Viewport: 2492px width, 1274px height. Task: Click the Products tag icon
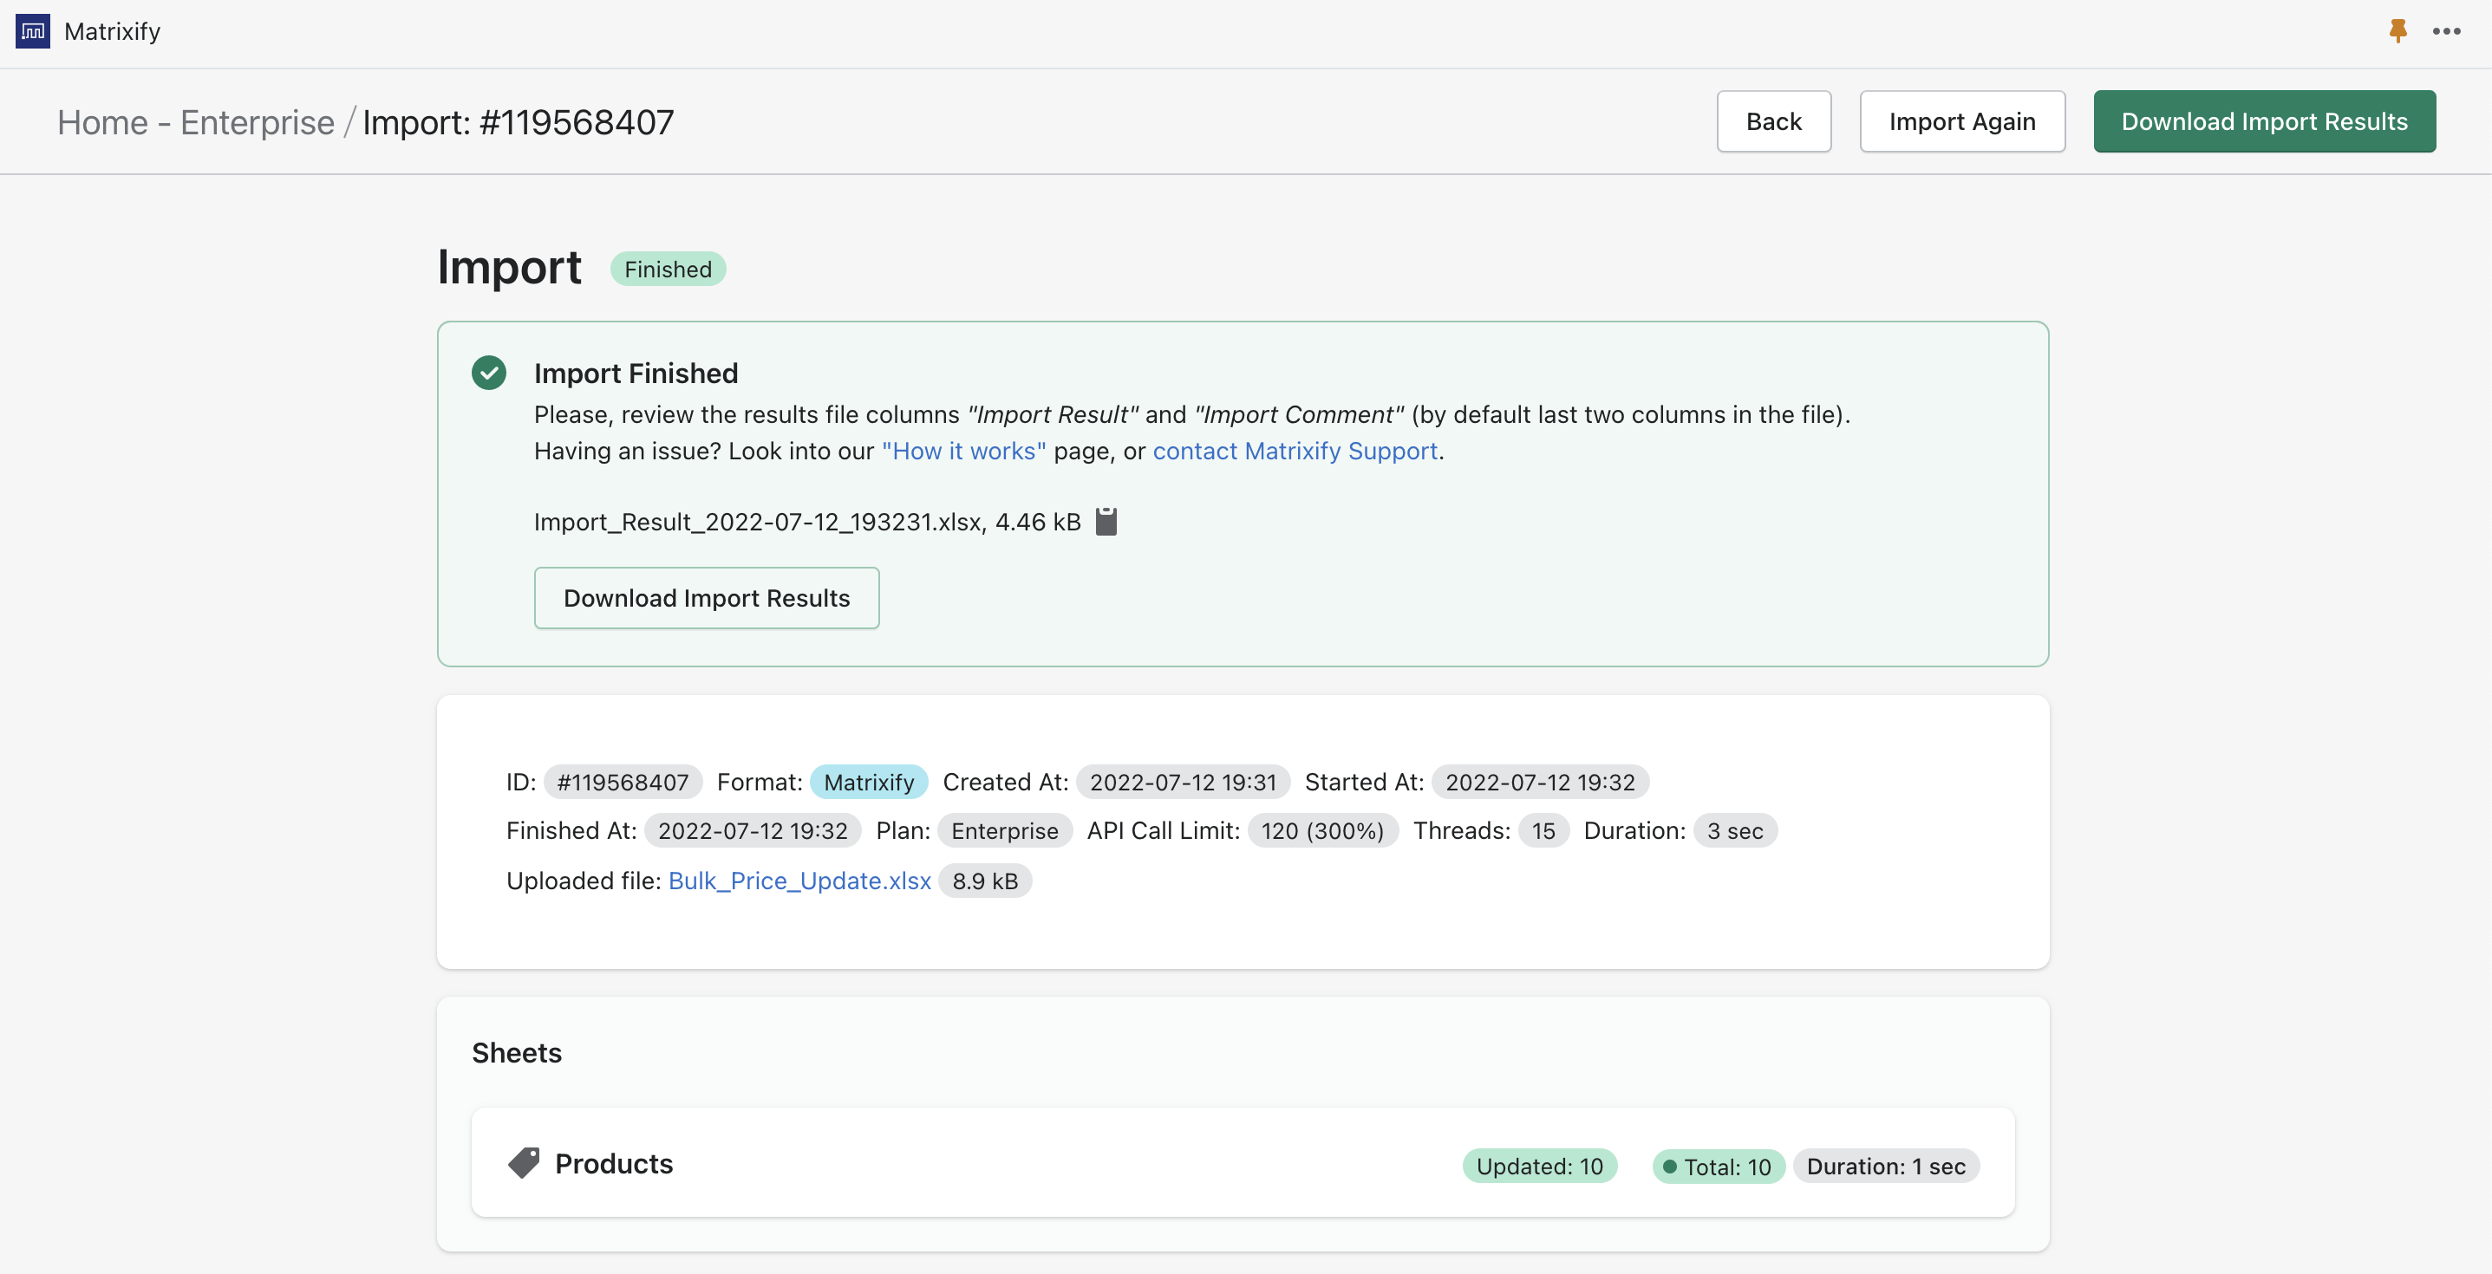524,1163
